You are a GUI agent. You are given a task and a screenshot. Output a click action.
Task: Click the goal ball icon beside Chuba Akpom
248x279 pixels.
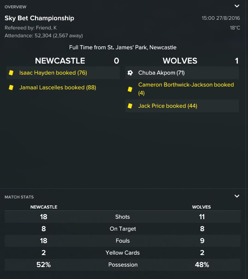130,73
